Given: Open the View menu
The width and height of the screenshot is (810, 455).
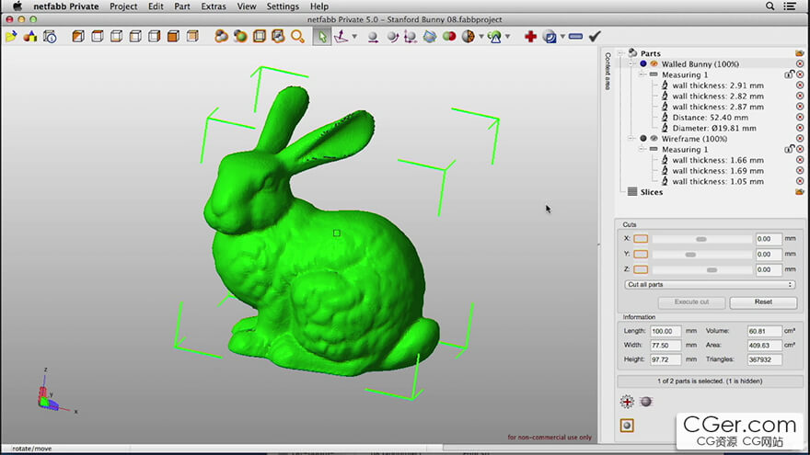Looking at the screenshot, I should click(x=247, y=6).
